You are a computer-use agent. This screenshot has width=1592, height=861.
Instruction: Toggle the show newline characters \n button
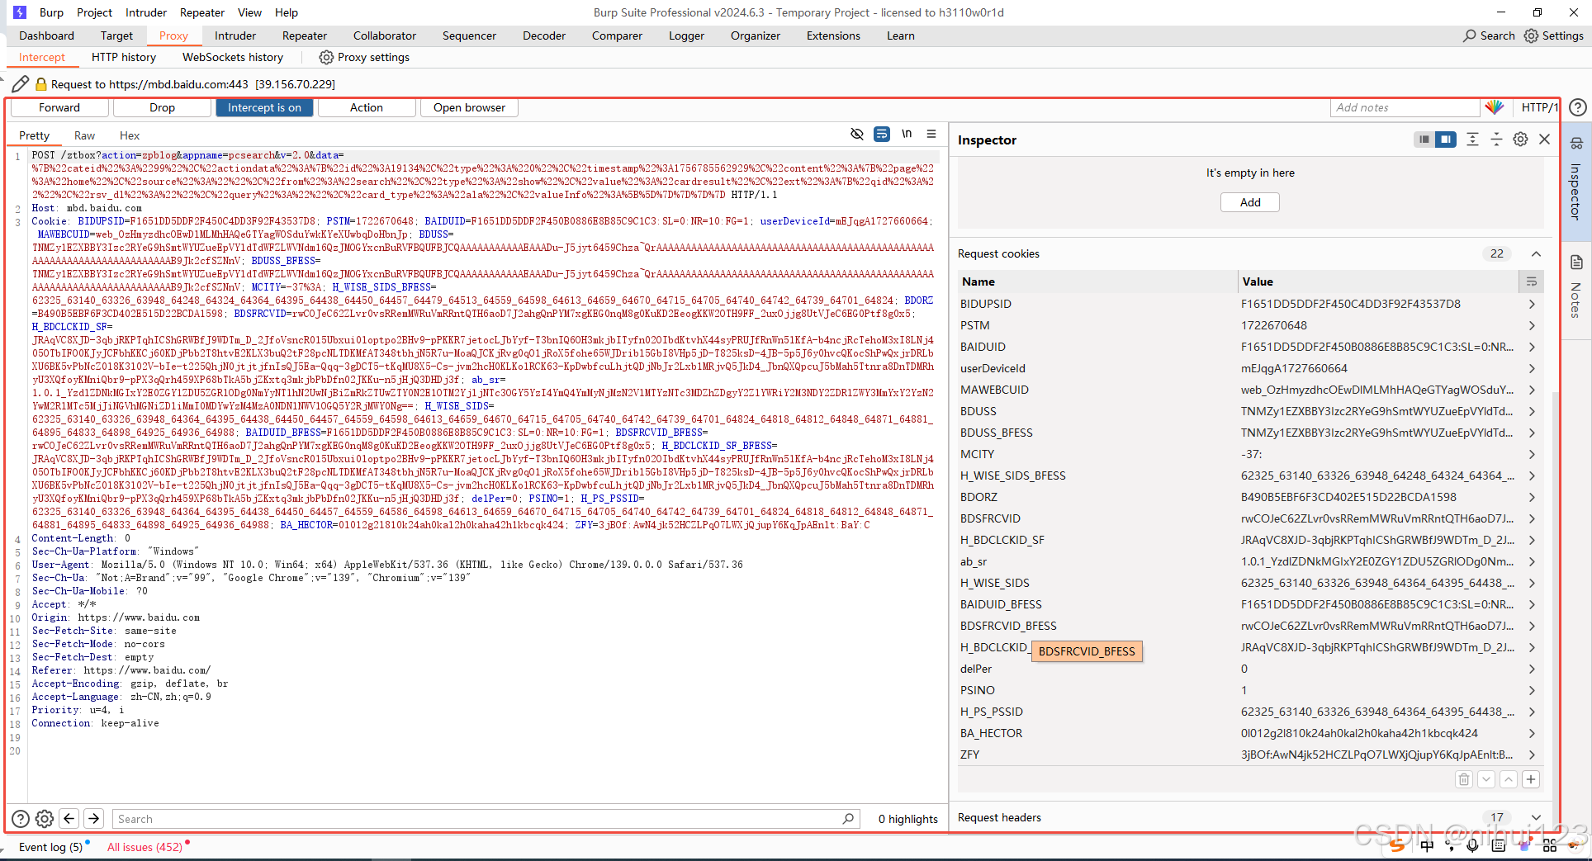(907, 134)
